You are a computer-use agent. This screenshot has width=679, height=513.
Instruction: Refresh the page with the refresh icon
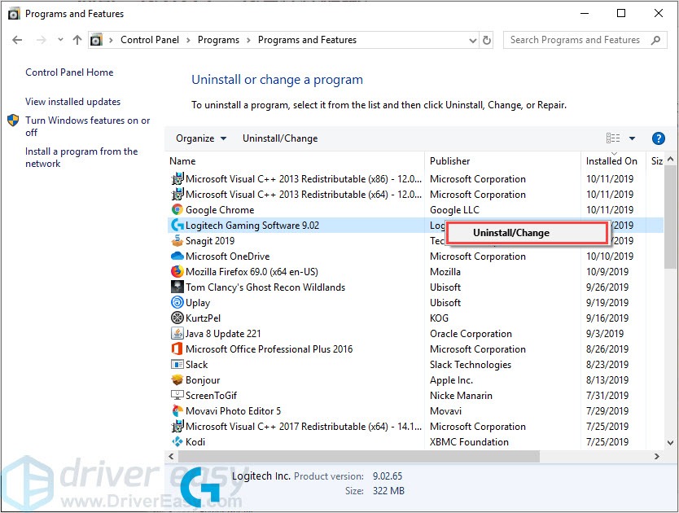486,39
